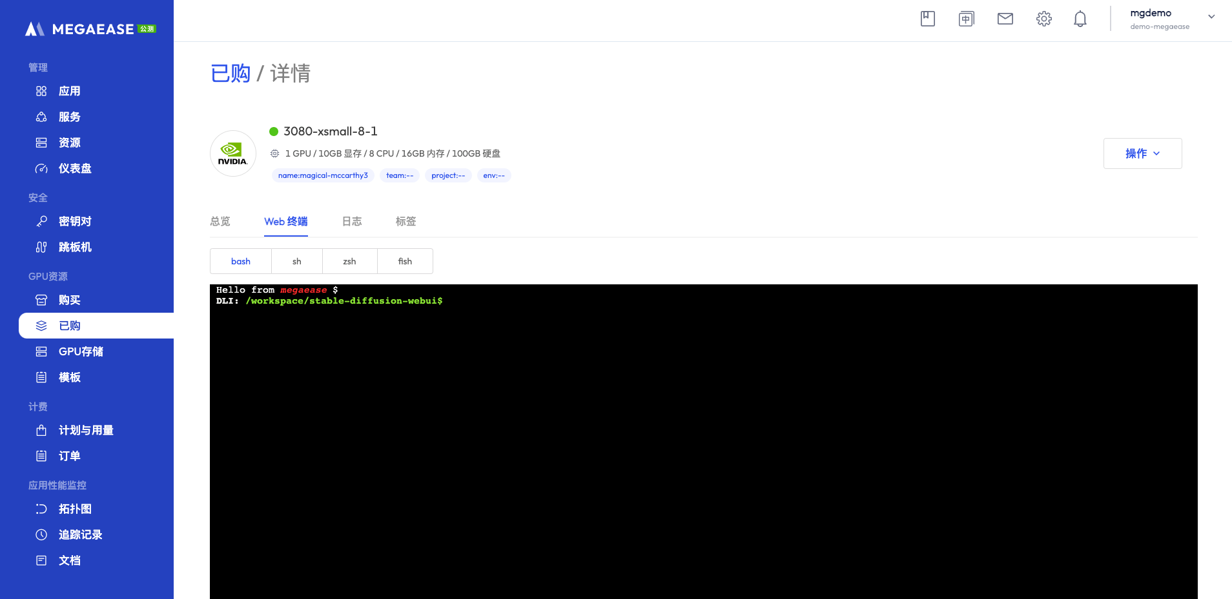Open 追踪记录 trace records
Screen dimensions: 1232x599
pos(80,535)
